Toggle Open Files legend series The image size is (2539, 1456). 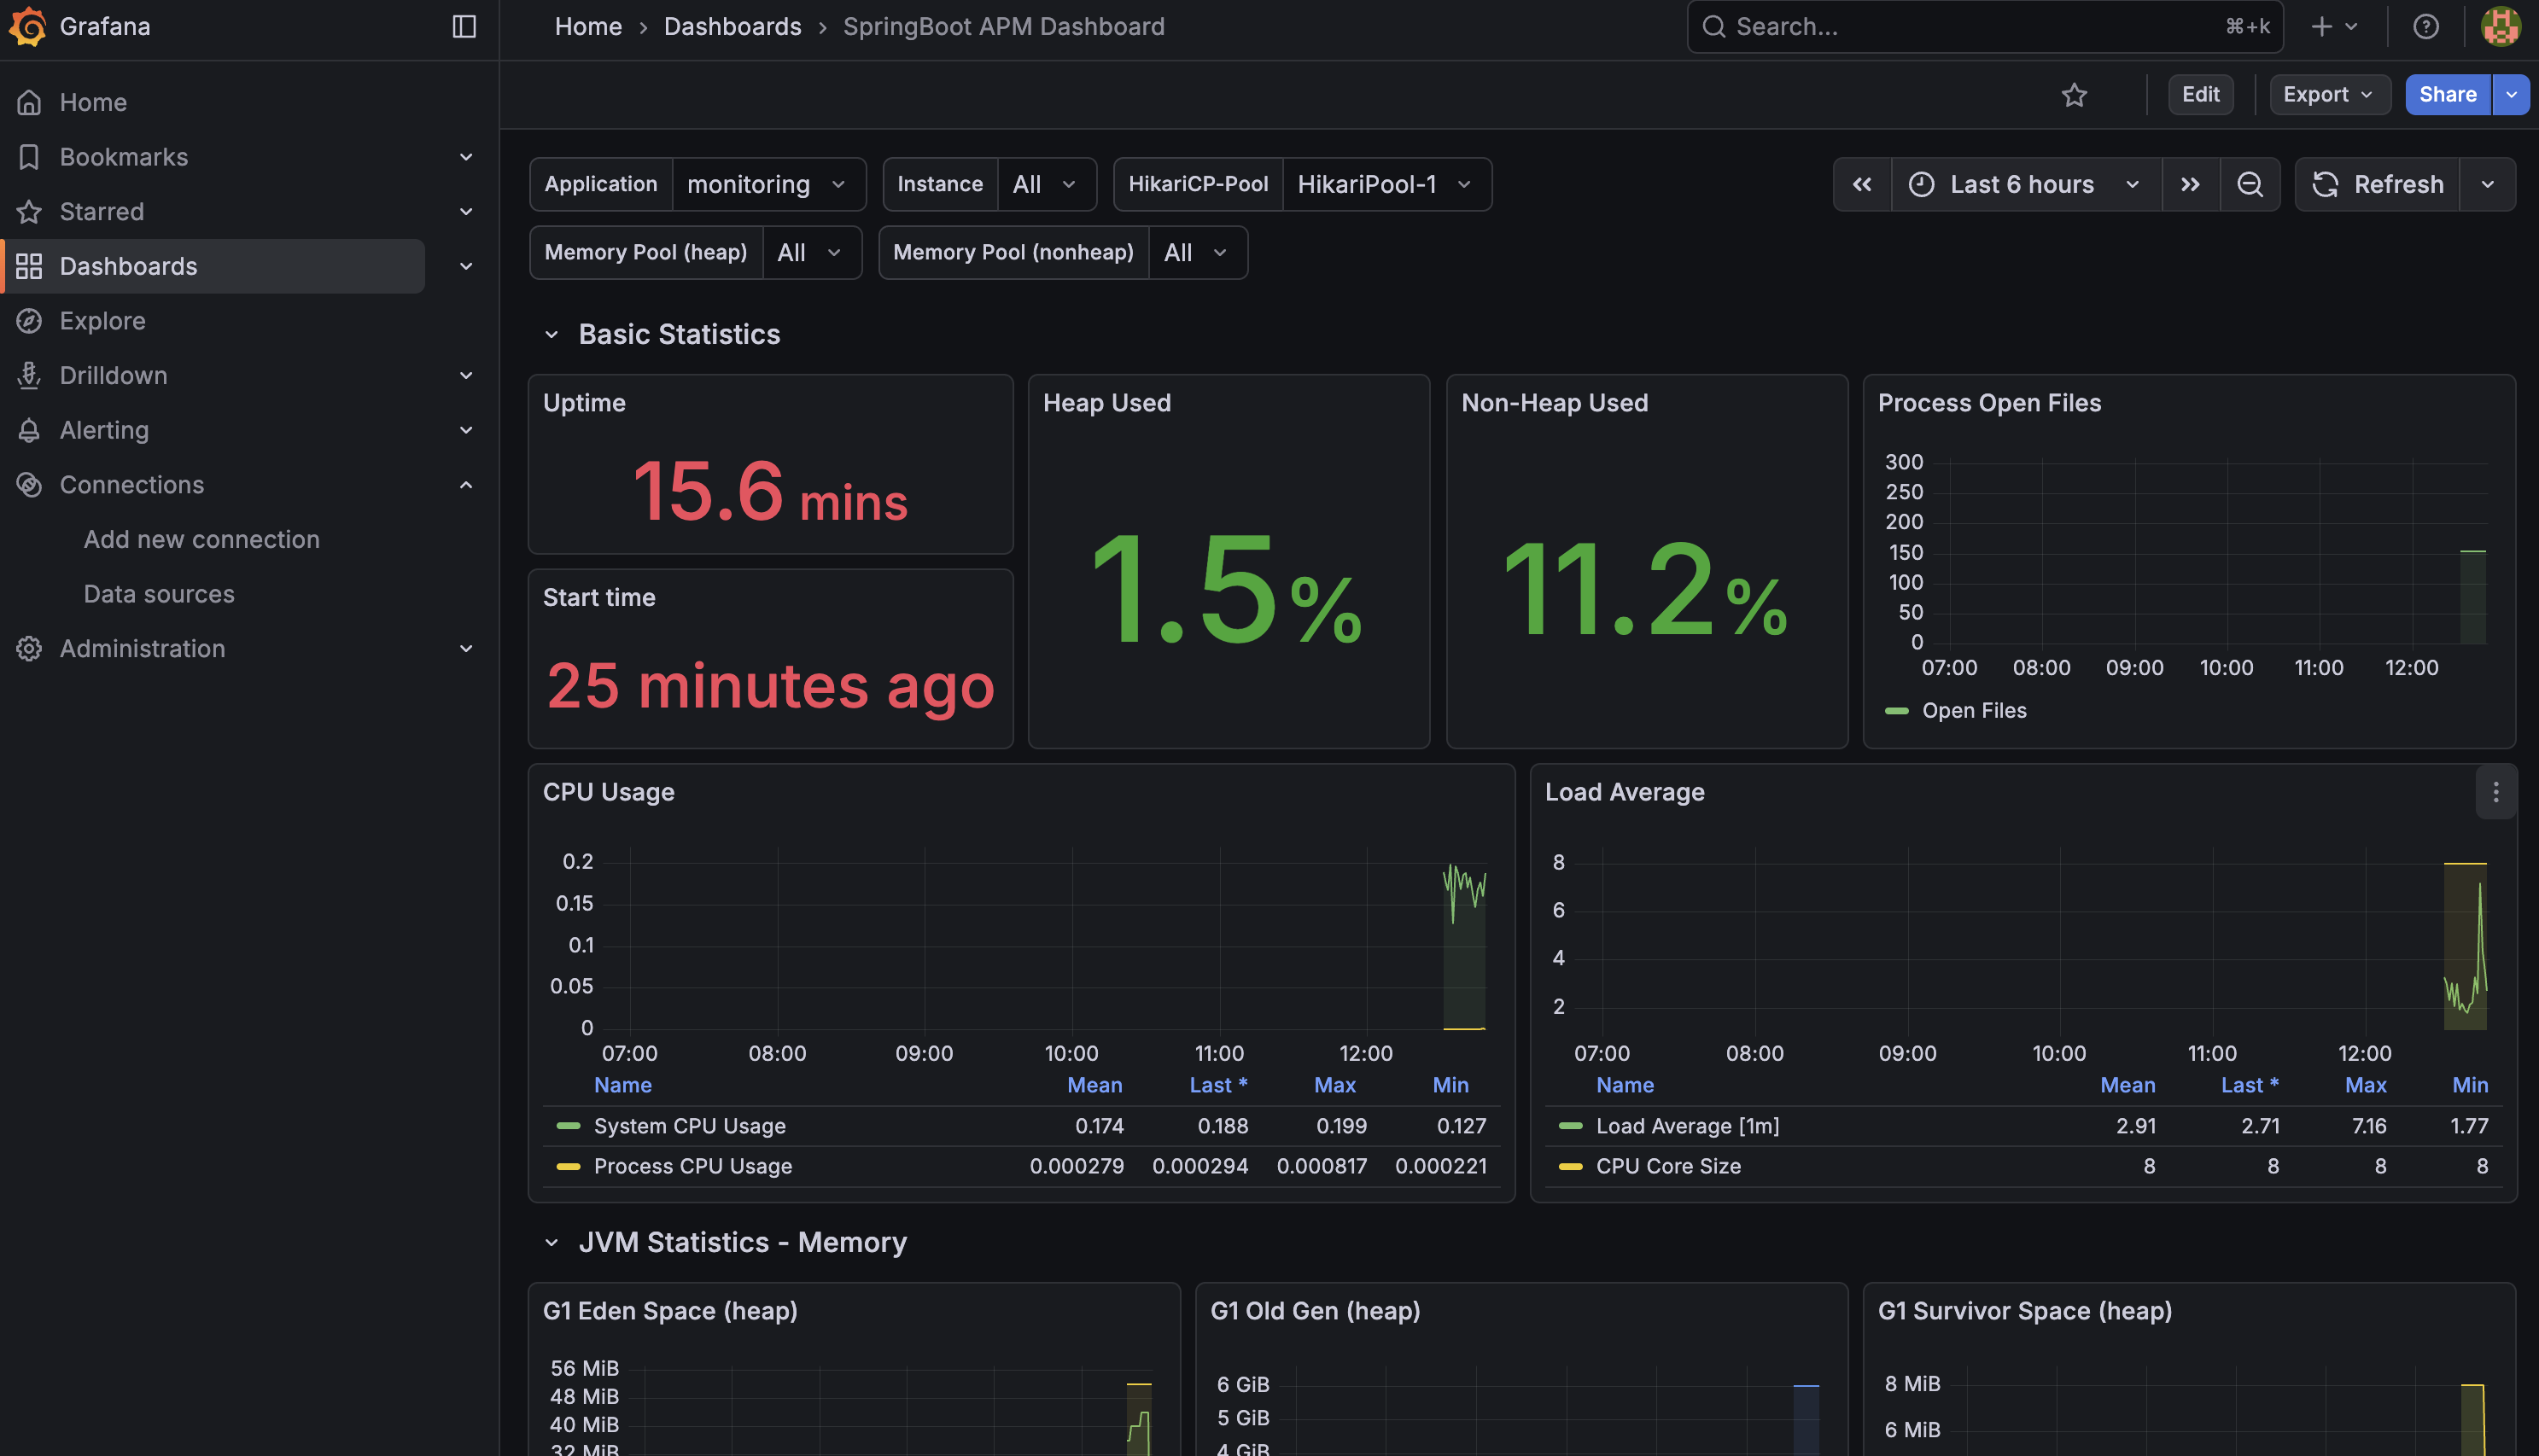coord(1973,711)
